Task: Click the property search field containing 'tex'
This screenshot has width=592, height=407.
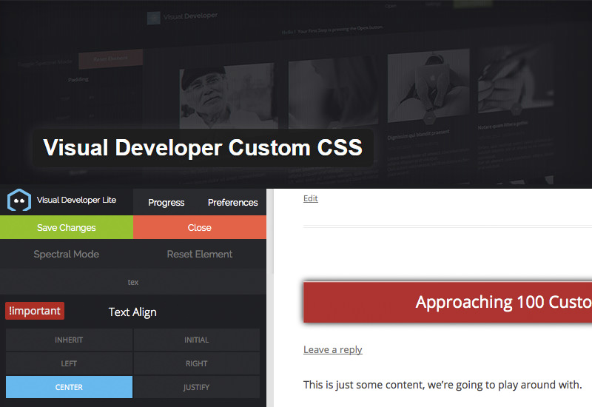Action: tap(133, 282)
